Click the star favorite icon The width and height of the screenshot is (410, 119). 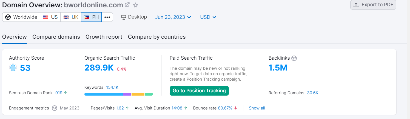pyautogui.click(x=135, y=5)
